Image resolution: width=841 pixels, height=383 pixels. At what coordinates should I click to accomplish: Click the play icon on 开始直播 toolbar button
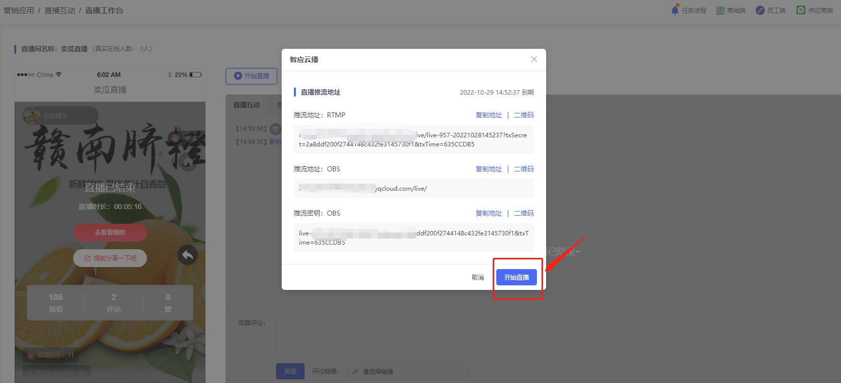[x=238, y=76]
